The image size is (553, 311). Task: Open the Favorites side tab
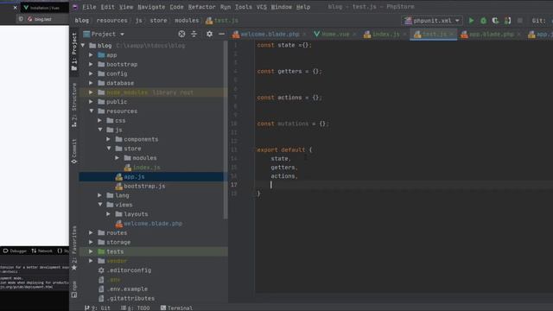click(x=74, y=248)
